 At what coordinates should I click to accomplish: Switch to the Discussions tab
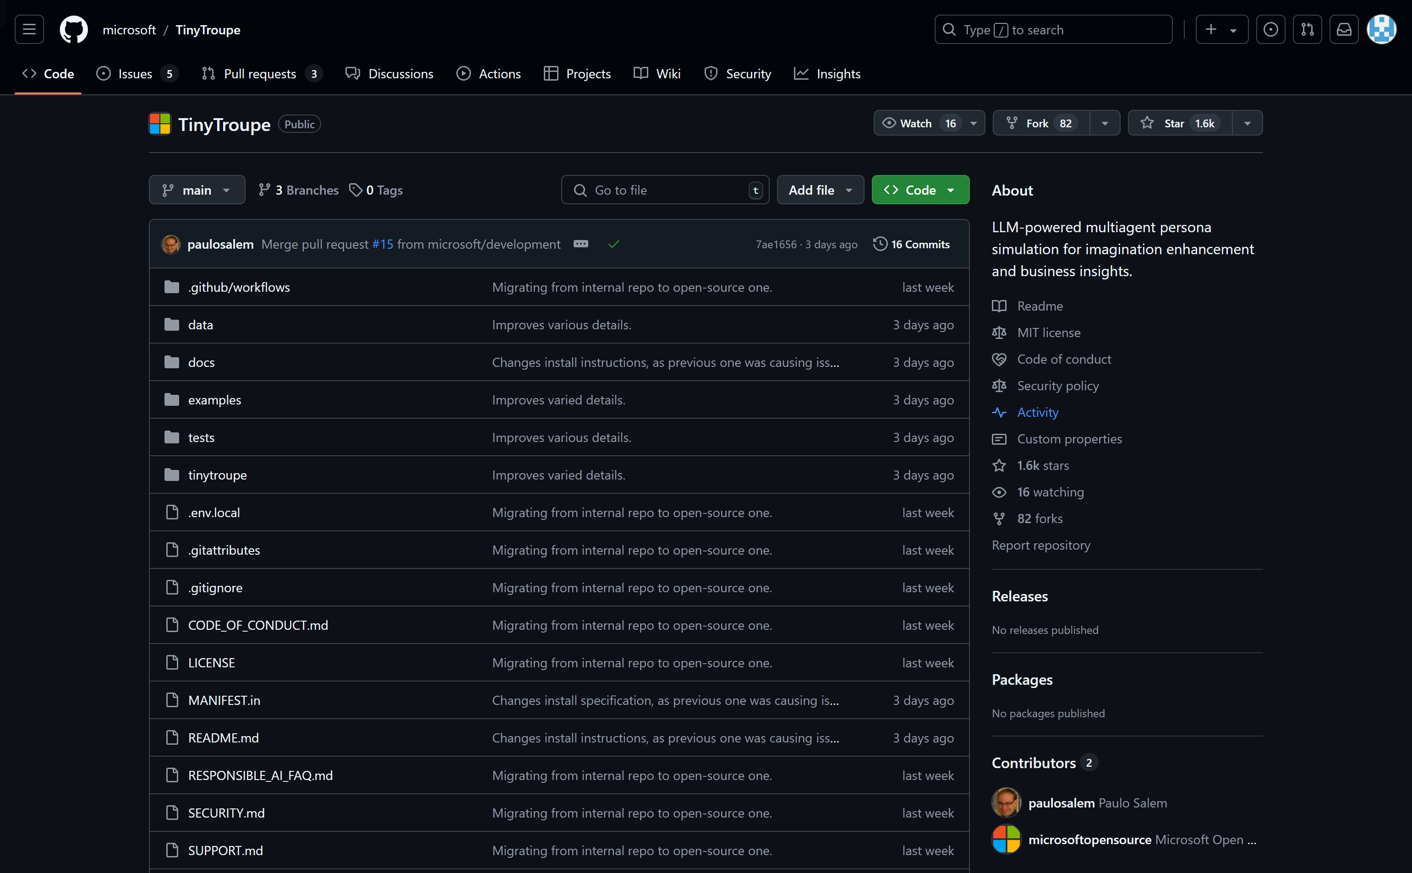pos(389,74)
